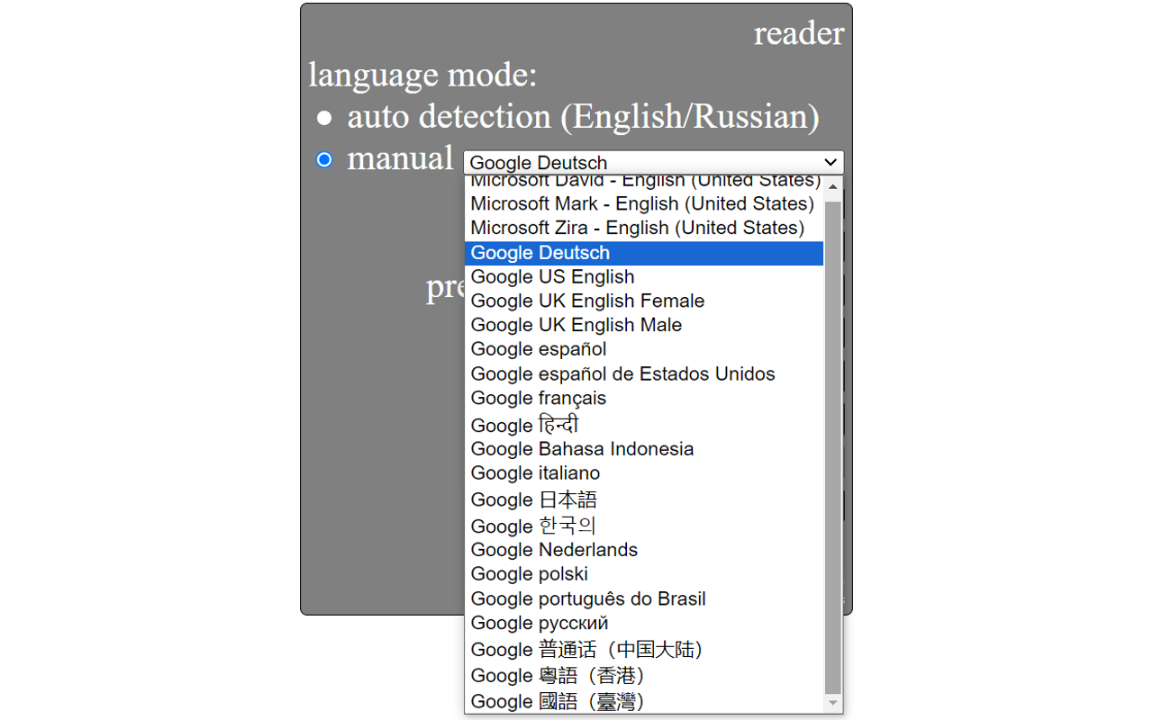Select the manual language mode radio button
1153x720 pixels.
(x=324, y=159)
